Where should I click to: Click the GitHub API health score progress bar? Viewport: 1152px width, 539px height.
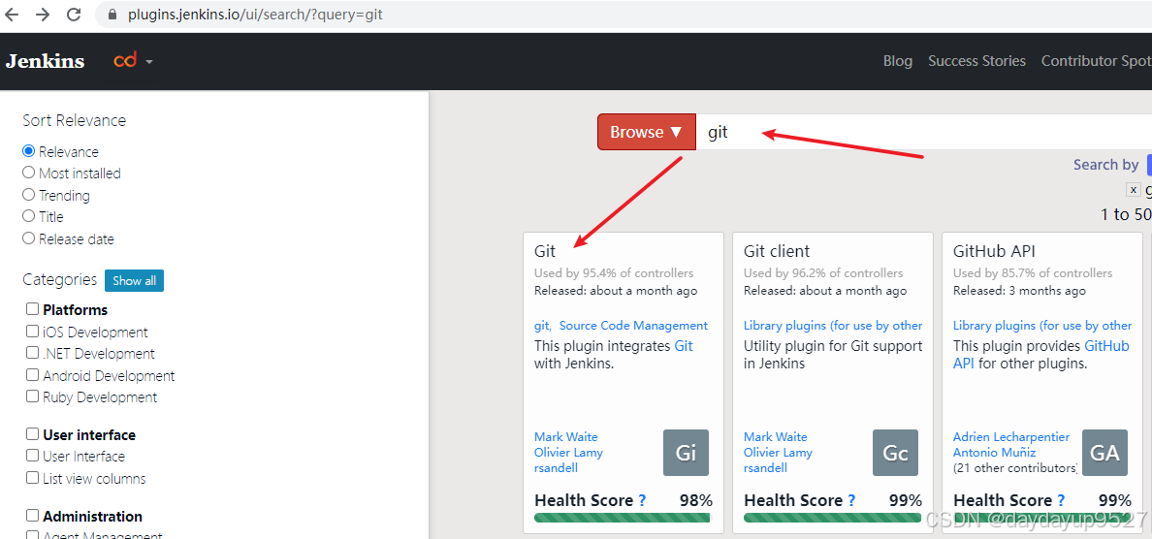pyautogui.click(x=1041, y=518)
